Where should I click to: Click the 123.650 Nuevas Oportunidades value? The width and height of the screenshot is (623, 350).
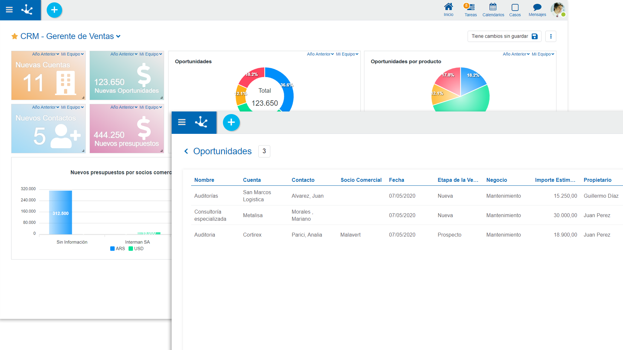point(109,82)
